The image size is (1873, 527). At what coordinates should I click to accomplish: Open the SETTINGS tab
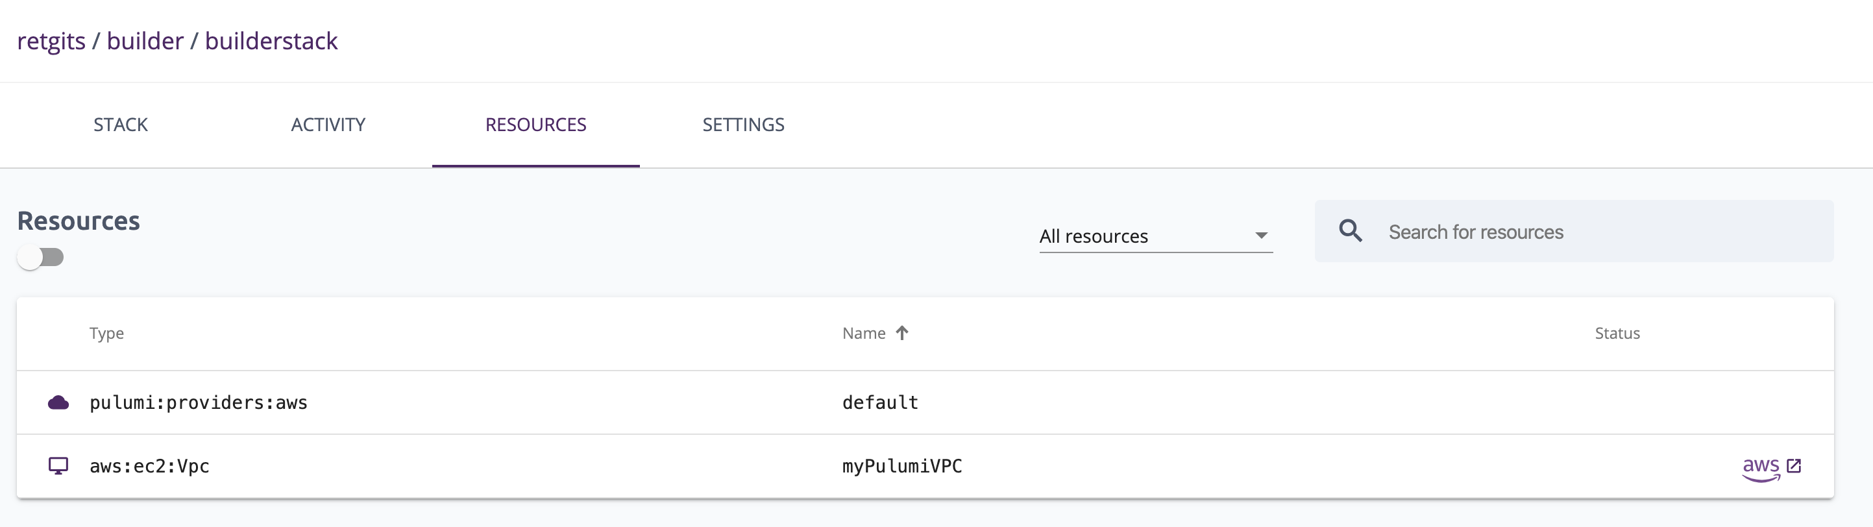pyautogui.click(x=743, y=125)
